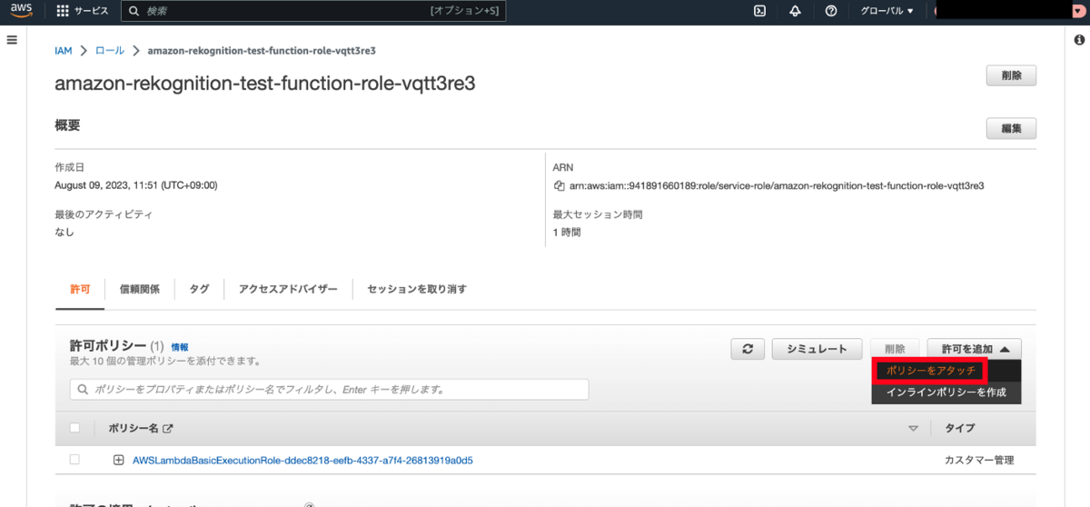
Task: Click the IAM breadcrumb link
Action: coord(64,51)
